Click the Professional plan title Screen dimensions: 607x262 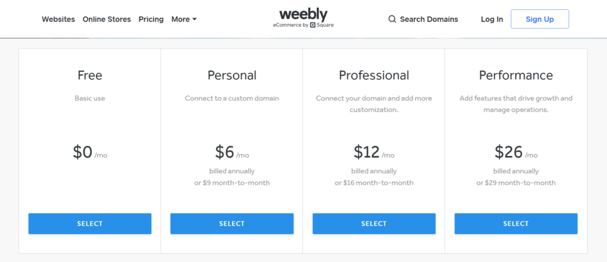374,75
